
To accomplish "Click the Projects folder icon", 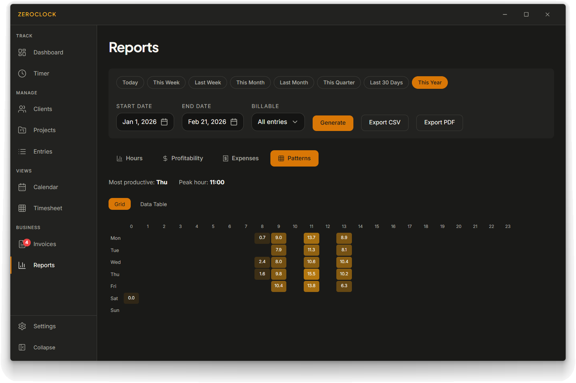I will point(22,130).
